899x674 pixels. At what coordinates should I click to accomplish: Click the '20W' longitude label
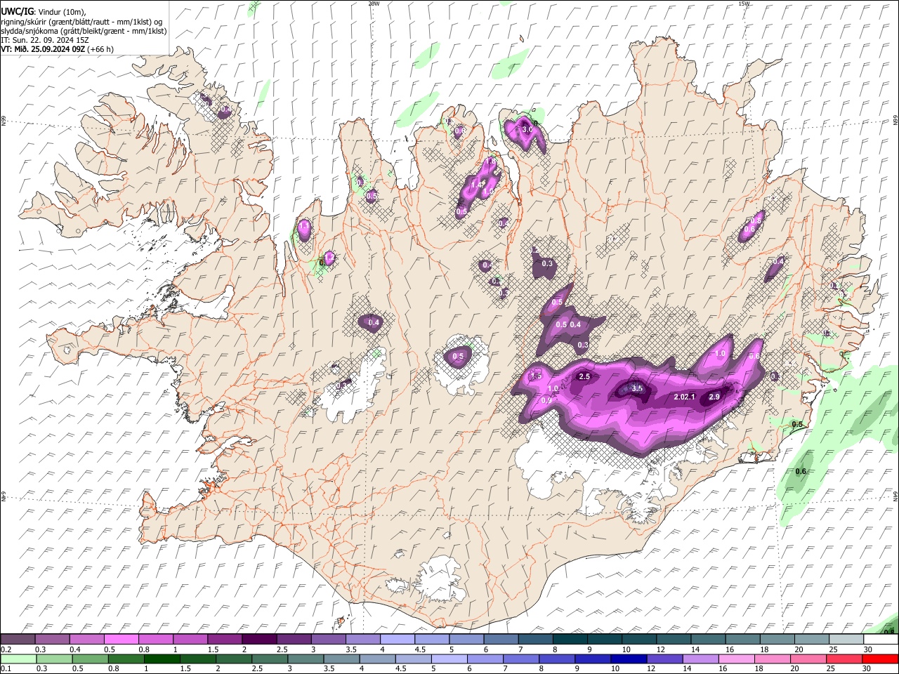[374, 4]
